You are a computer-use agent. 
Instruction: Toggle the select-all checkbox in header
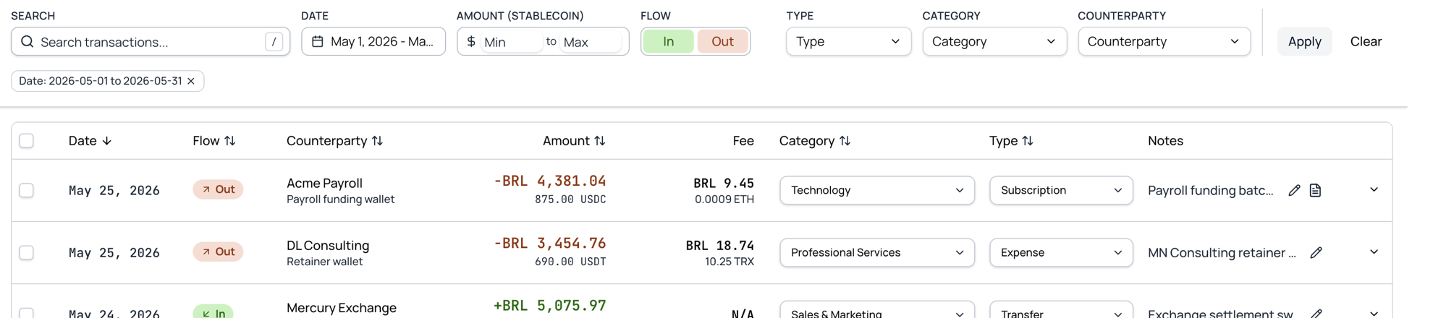(27, 141)
